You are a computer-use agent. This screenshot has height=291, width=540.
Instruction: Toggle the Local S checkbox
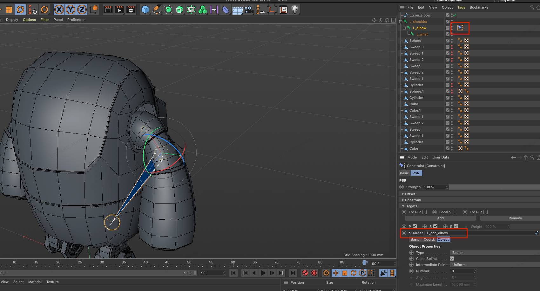(x=455, y=212)
